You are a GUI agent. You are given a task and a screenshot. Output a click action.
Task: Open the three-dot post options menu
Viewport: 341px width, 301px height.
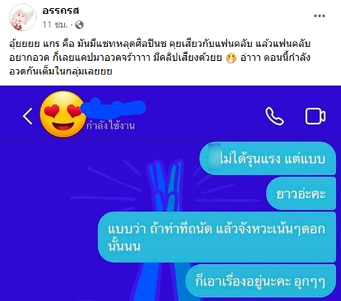tap(319, 16)
